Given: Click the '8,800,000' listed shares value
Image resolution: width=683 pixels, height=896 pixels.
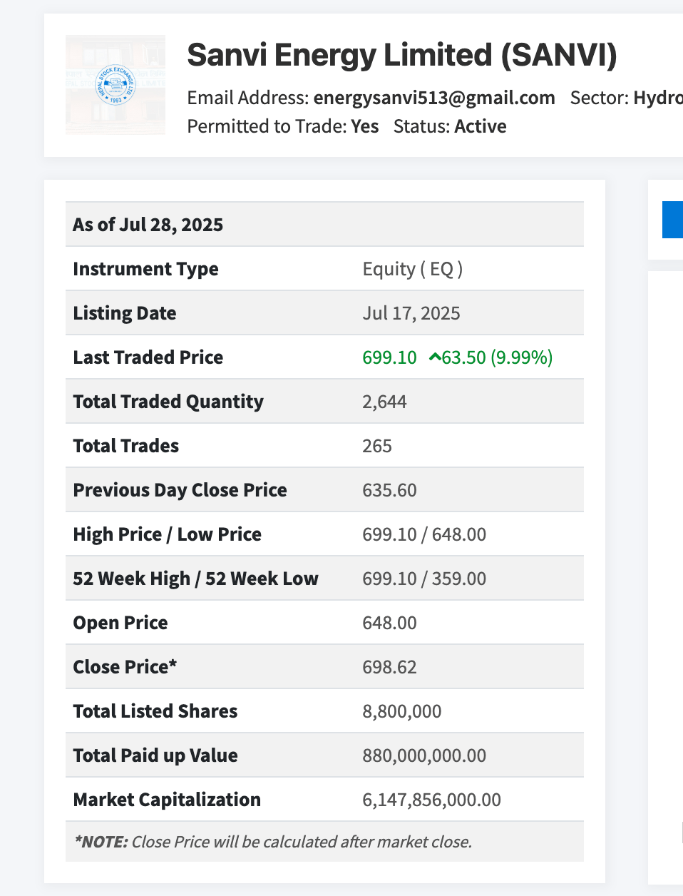Looking at the screenshot, I should click(x=402, y=711).
